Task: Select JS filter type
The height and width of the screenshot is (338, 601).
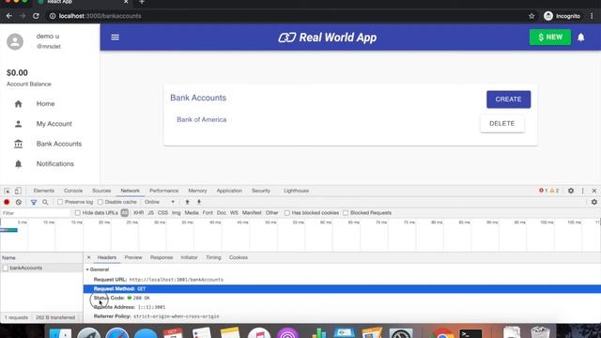Action: 150,213
